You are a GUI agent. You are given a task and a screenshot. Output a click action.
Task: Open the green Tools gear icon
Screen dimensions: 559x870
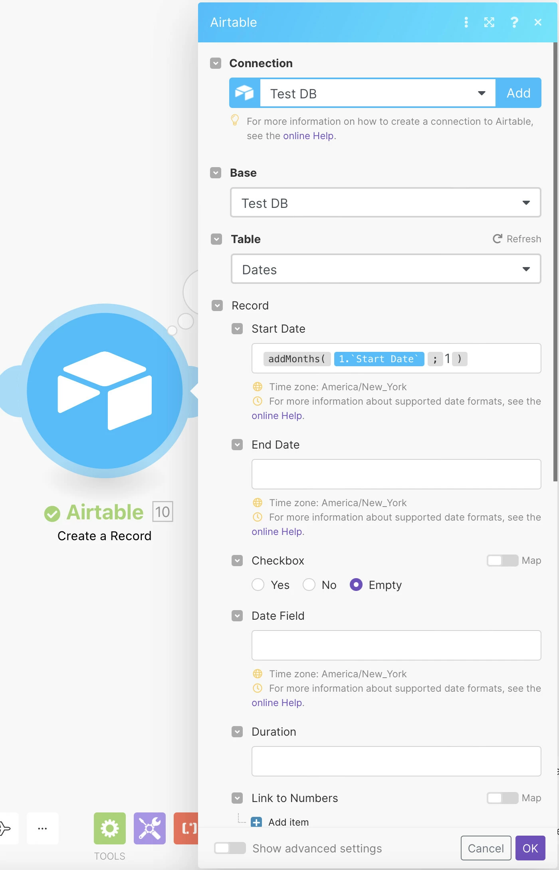pos(110,828)
